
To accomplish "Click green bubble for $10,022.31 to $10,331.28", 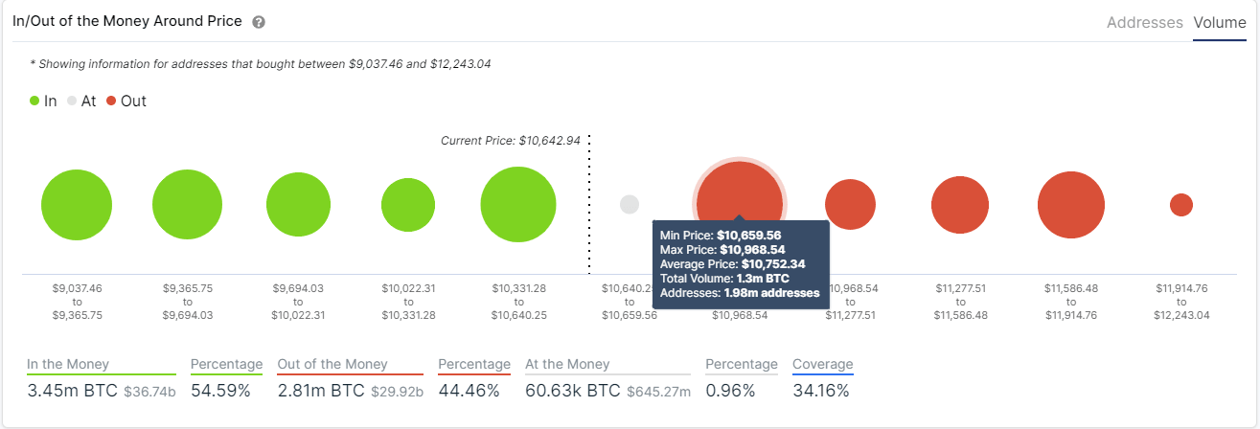I will click(x=409, y=205).
